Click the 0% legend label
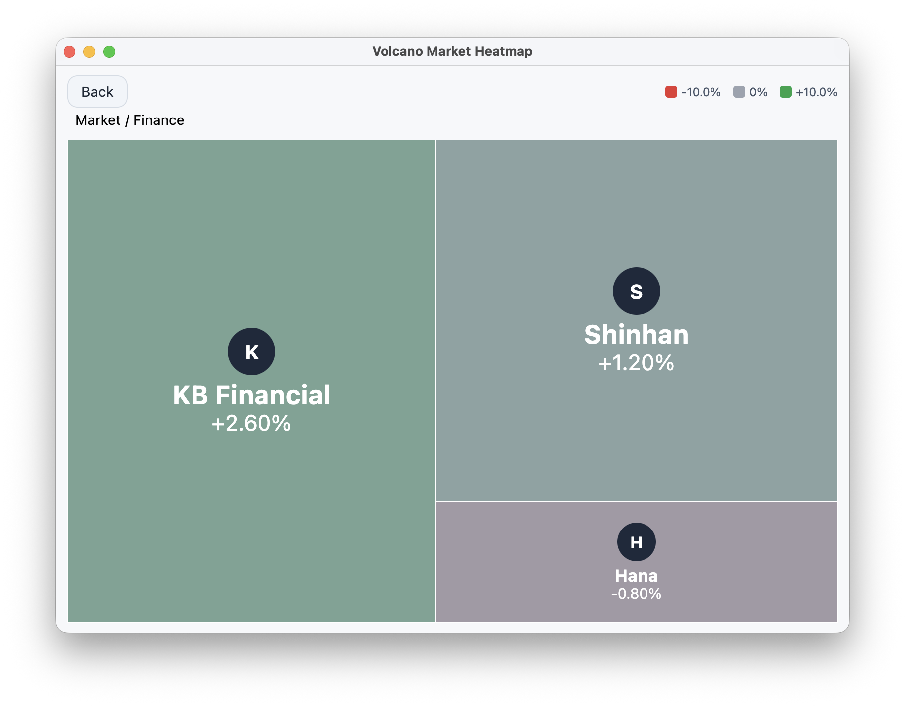 pyautogui.click(x=758, y=92)
